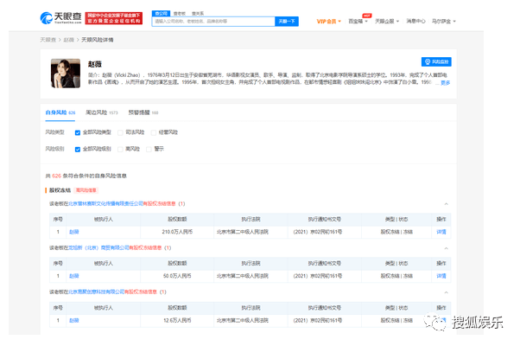Image resolution: width=520 pixels, height=346 pixels.
Task: Open the 天眼查 logo home page
Action: point(60,18)
